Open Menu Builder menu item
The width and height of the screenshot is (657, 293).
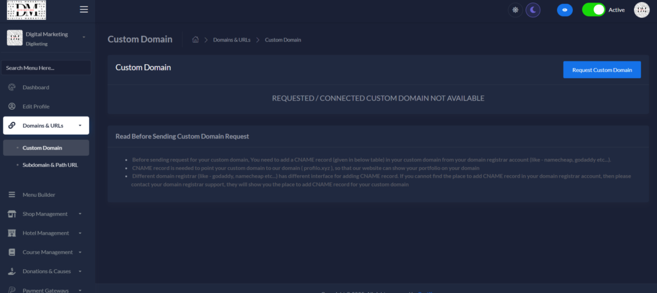pyautogui.click(x=46, y=195)
